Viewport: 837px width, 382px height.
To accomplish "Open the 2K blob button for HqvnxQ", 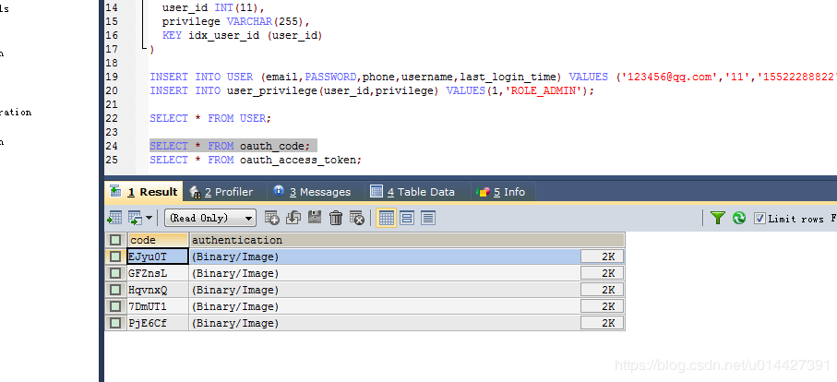I will [602, 290].
